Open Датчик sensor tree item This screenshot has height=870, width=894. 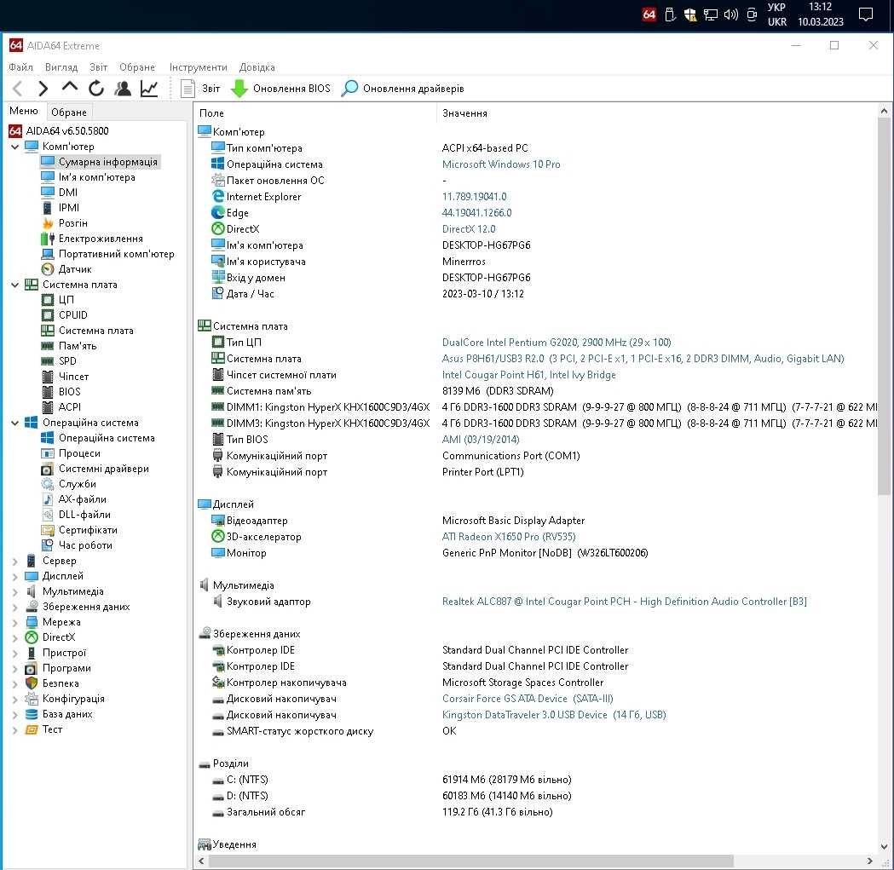[x=75, y=269]
